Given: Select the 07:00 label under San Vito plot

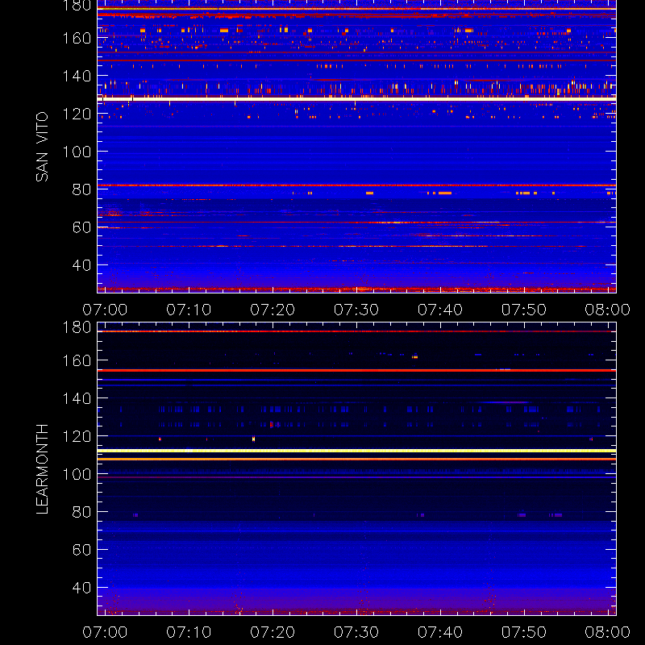Looking at the screenshot, I should [x=105, y=310].
